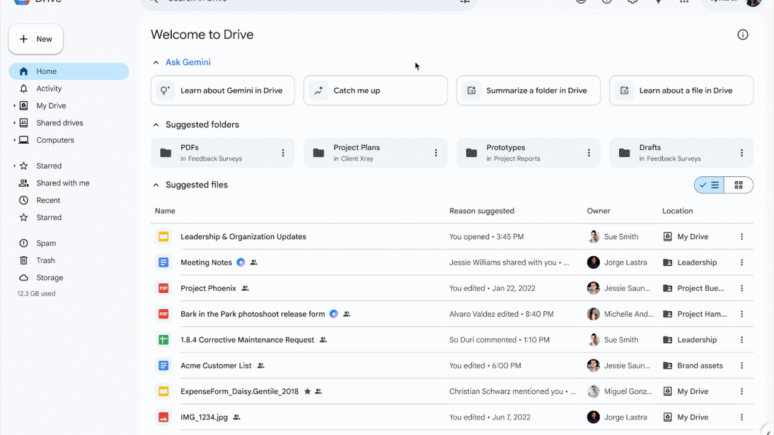Open more options for Prototypes folder
The image size is (774, 435).
589,153
